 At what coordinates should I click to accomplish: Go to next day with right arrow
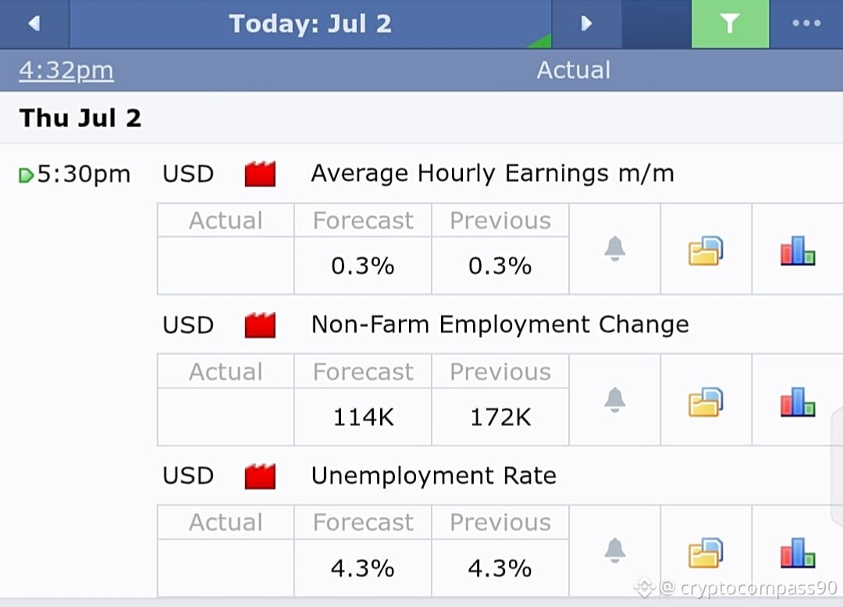click(x=586, y=23)
